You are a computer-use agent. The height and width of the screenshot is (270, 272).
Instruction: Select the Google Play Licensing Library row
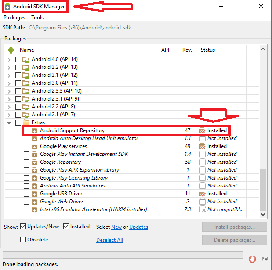click(132, 178)
